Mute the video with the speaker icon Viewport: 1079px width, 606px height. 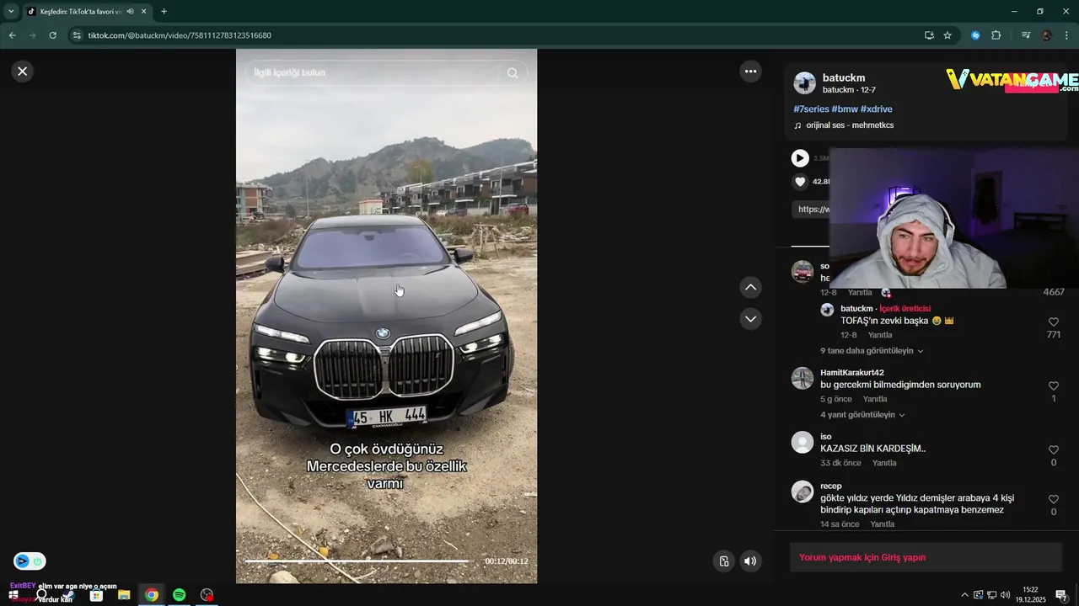(750, 561)
